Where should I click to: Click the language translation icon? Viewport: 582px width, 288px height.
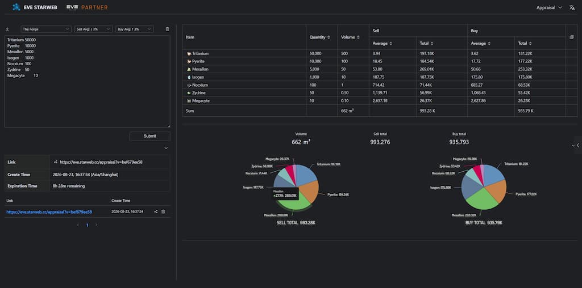pyautogui.click(x=572, y=7)
